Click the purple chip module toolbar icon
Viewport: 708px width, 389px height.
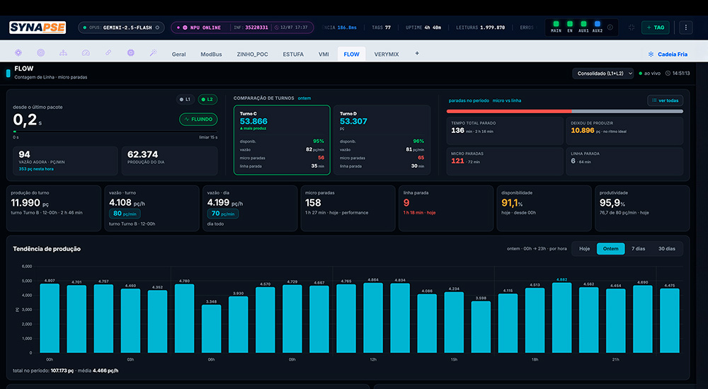pyautogui.click(x=131, y=53)
